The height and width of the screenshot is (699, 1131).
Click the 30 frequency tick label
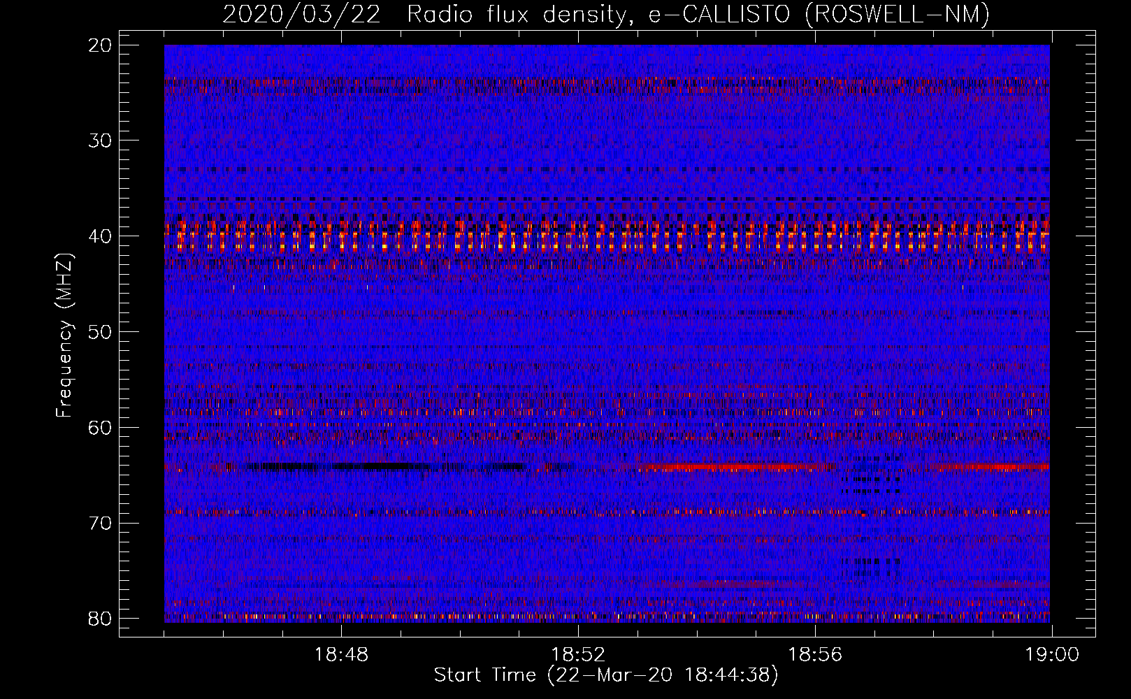[101, 140]
